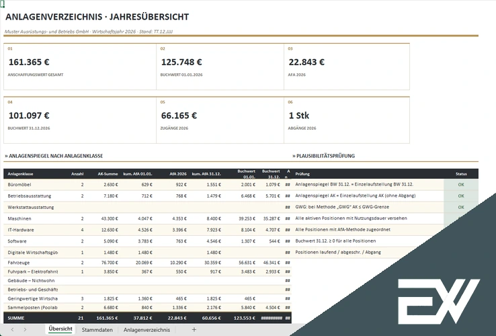Click the Status column header
The width and height of the screenshot is (496, 336).
click(x=461, y=173)
